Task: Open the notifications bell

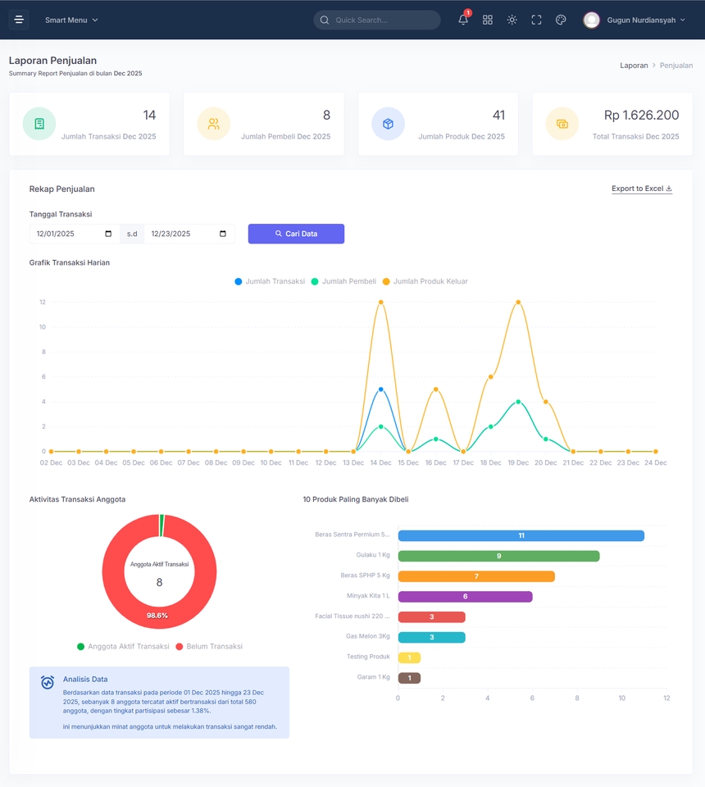Action: [463, 20]
